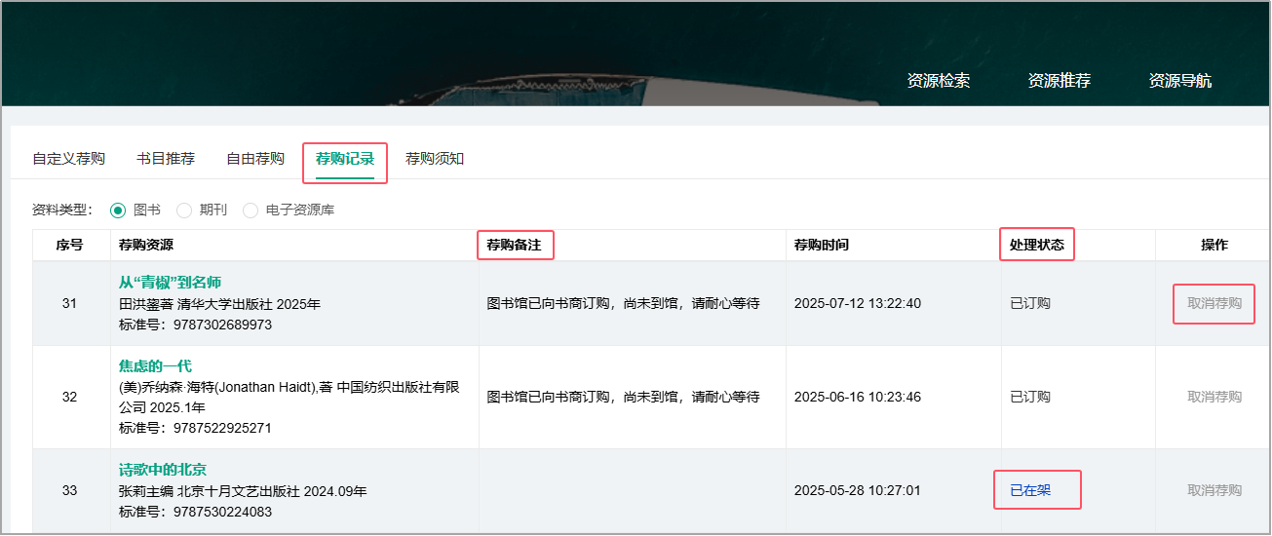Click the 处理状态 column header
Image resolution: width=1272 pixels, height=536 pixels.
(1037, 246)
